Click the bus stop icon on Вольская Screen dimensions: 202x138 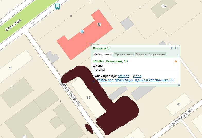pyautogui.click(x=57, y=7)
